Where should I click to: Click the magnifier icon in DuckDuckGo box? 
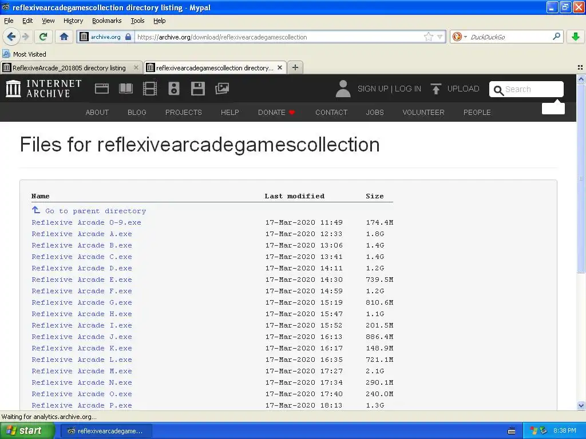pos(556,37)
